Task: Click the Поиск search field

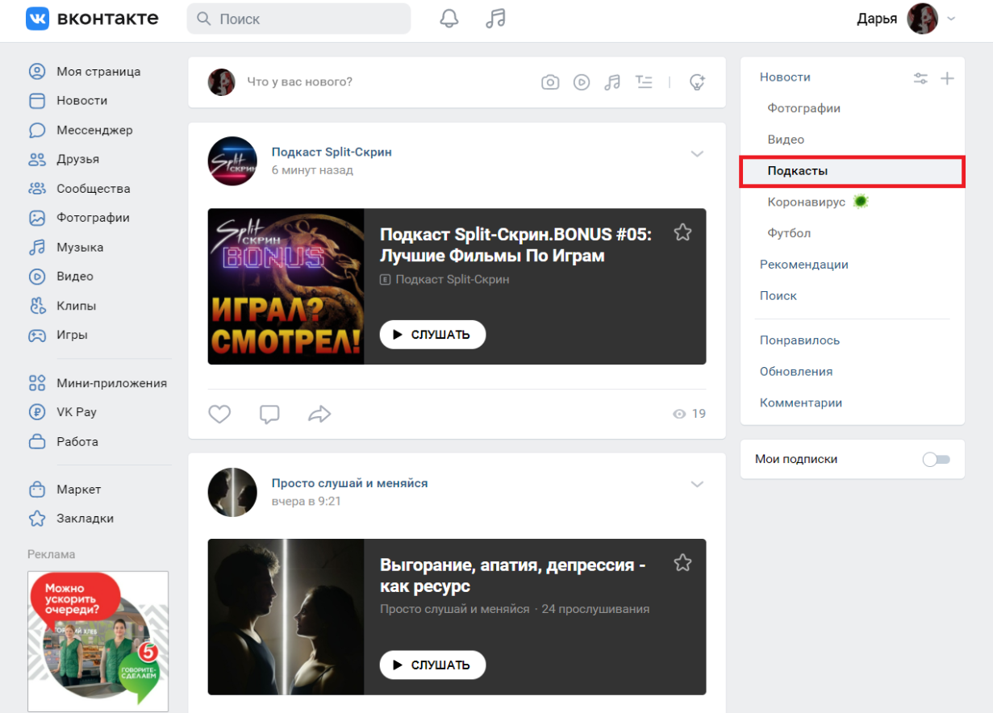Action: (298, 19)
